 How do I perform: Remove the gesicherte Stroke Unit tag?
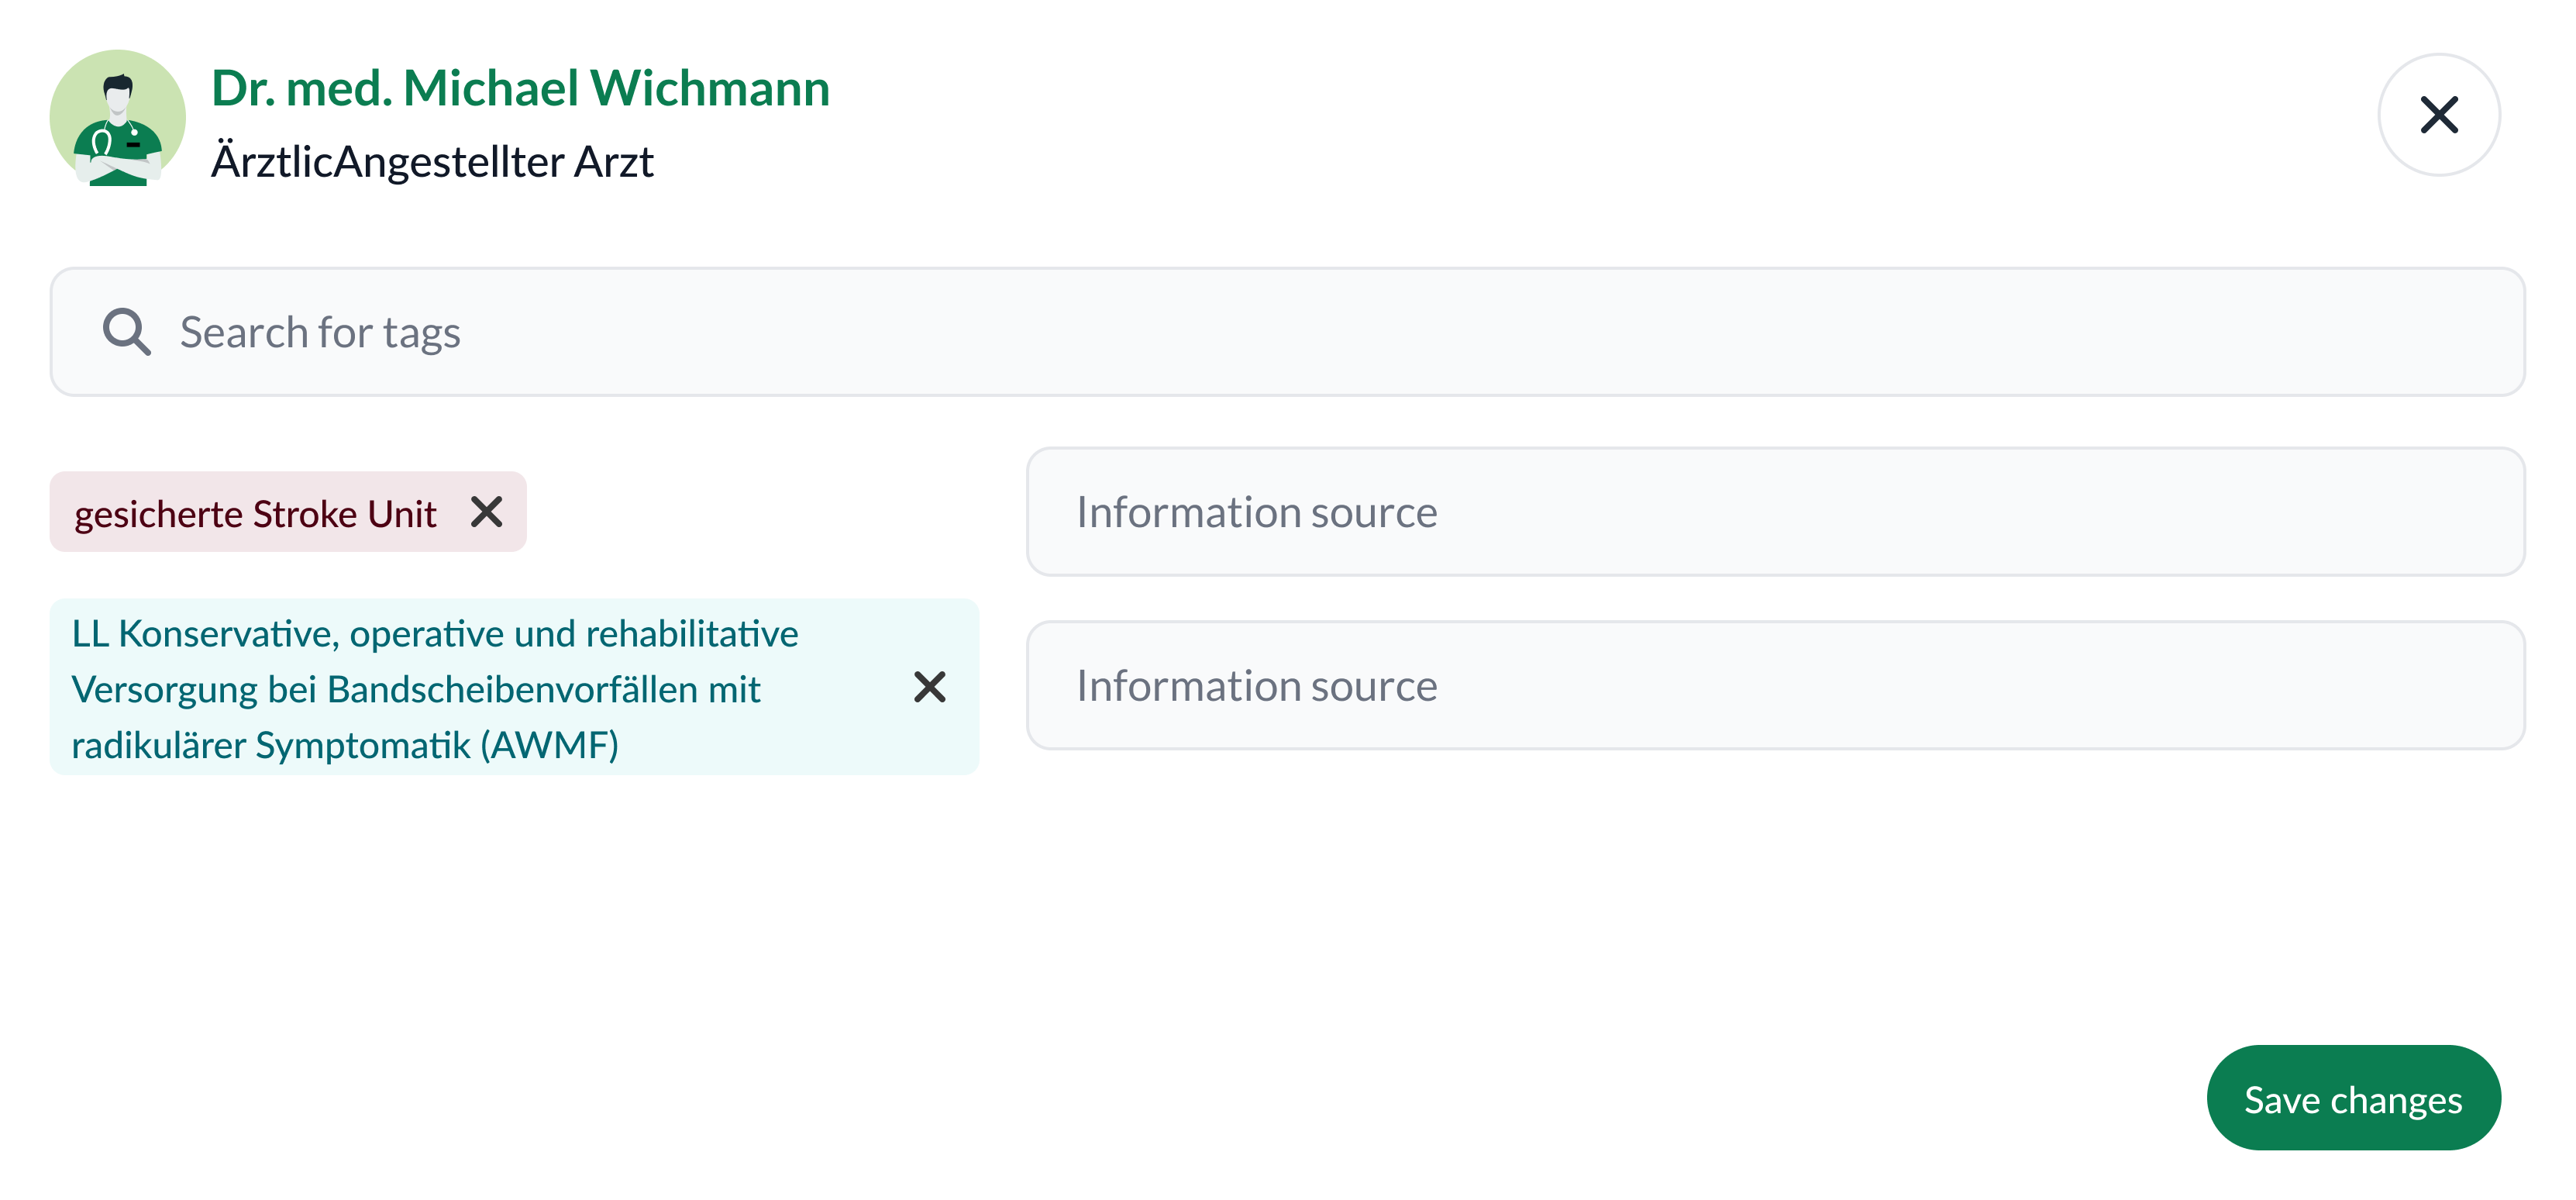pyautogui.click(x=486, y=512)
